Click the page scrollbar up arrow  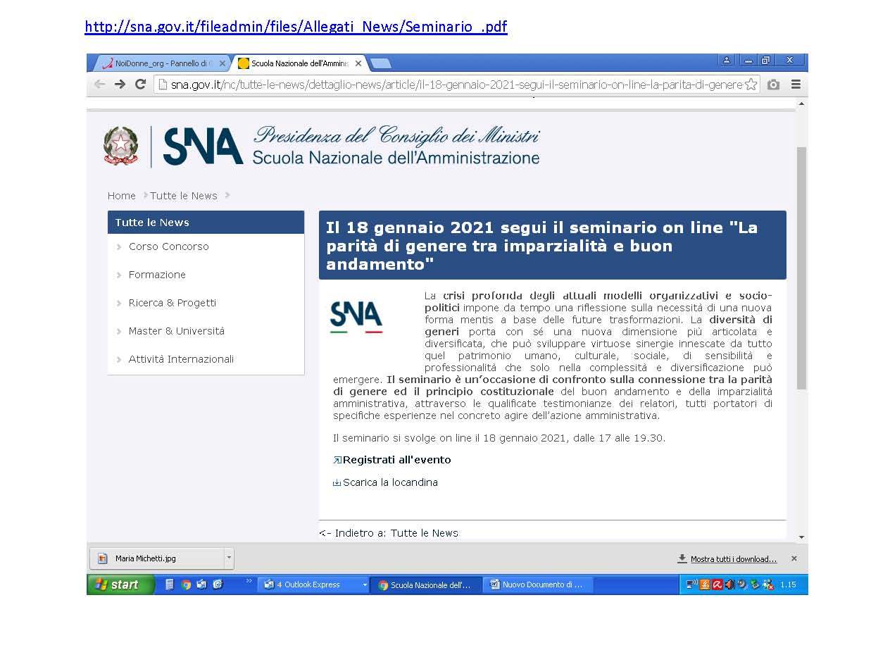[x=802, y=104]
